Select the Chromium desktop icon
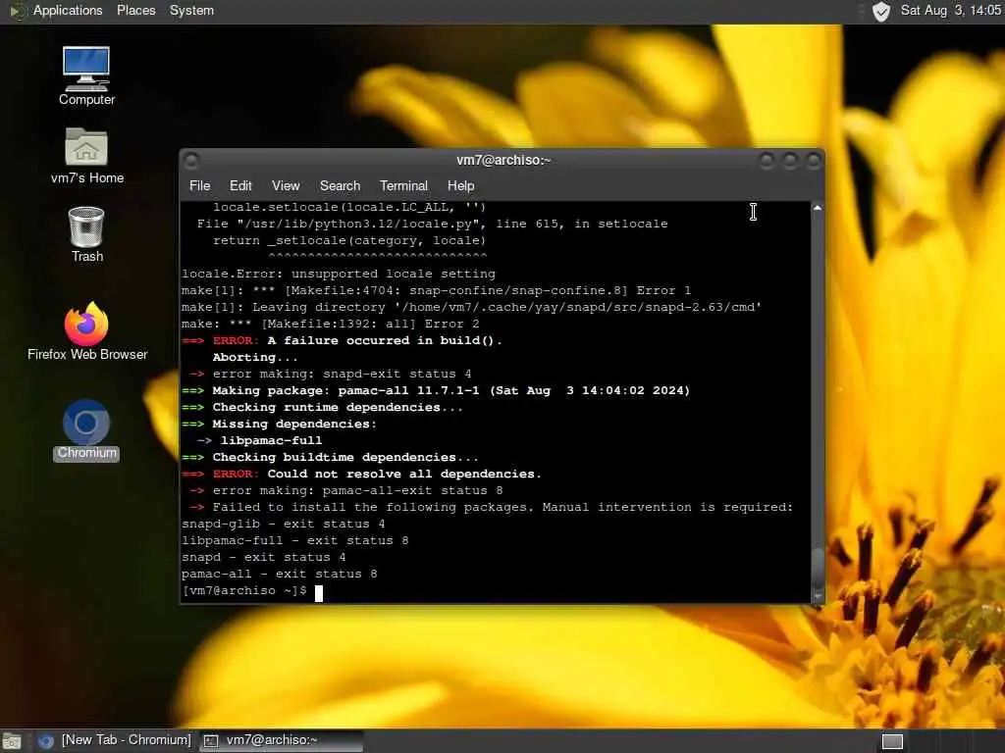This screenshot has width=1005, height=753. [x=86, y=430]
